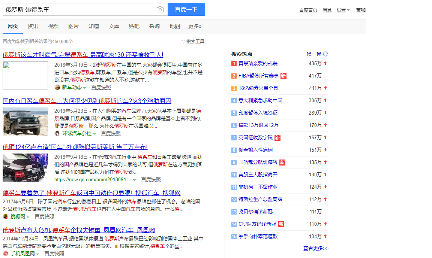Click 换一换 text to refresh hot topics
Image resolution: width=432 pixels, height=258 pixels.
pyautogui.click(x=314, y=54)
